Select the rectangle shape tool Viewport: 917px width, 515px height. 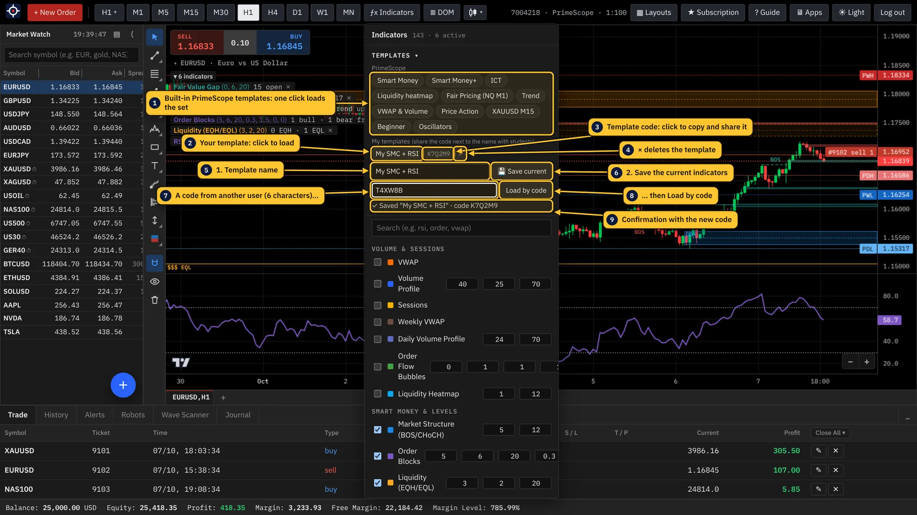pos(155,147)
